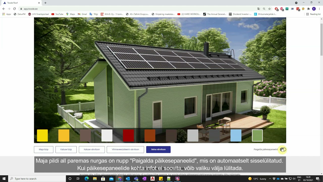323x182 pixels.
Task: Open the Extensions puzzle piece menu
Action: click(x=308, y=9)
